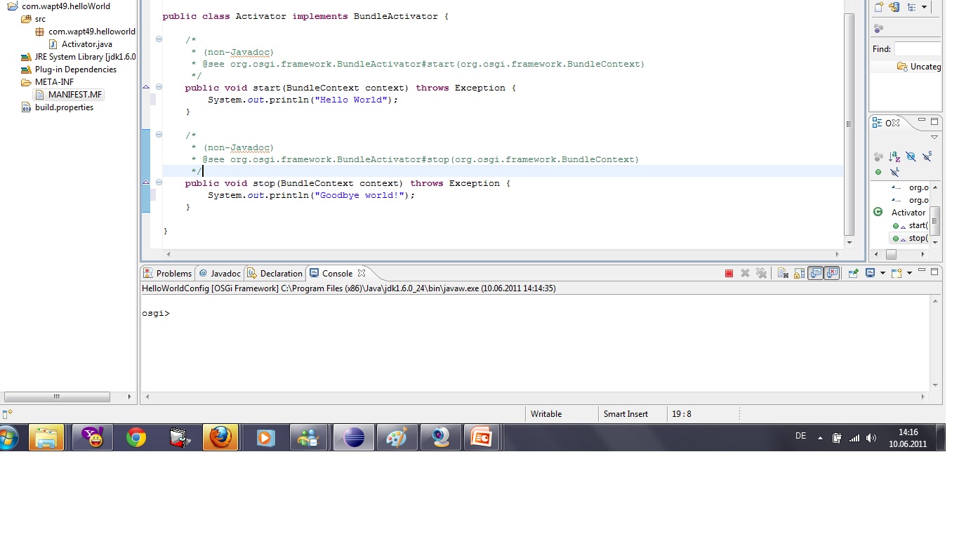Image resolution: width=959 pixels, height=539 pixels.
Task: Select the build.properties file
Action: (x=58, y=107)
